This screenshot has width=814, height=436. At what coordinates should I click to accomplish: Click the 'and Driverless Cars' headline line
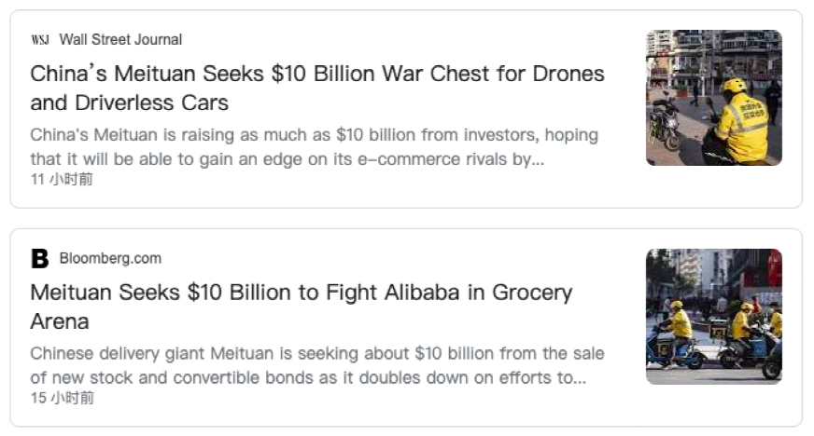point(129,102)
